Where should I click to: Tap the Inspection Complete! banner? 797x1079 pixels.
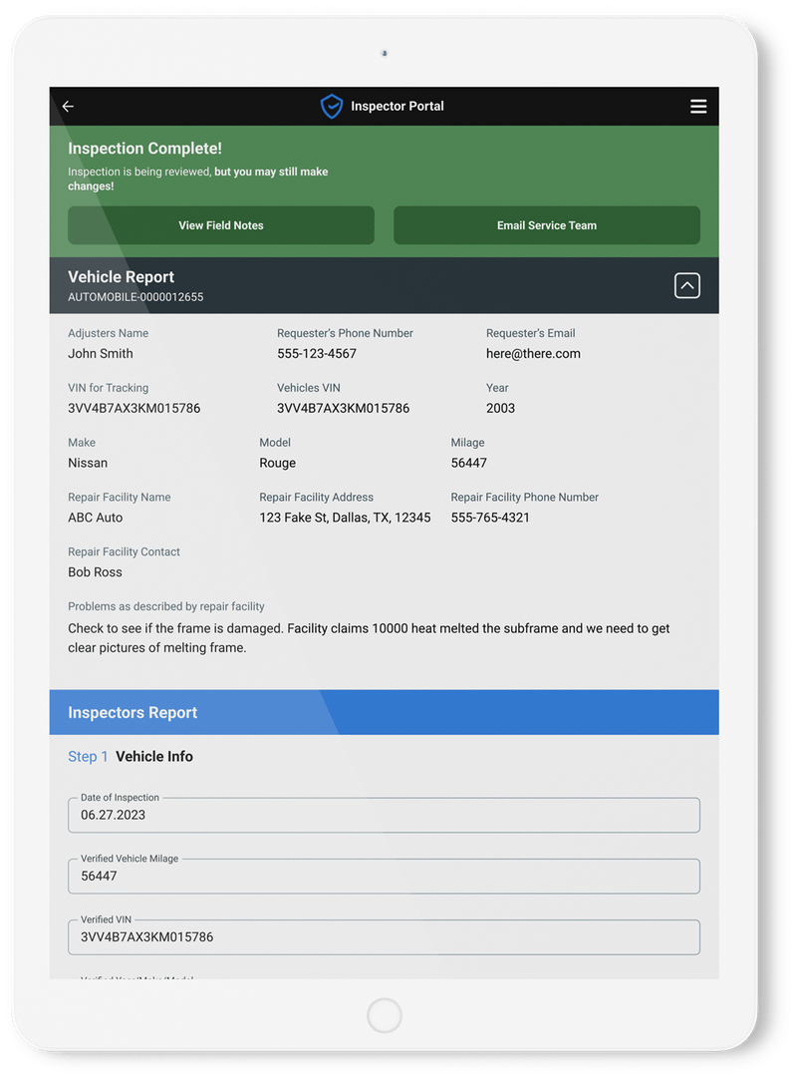142,148
